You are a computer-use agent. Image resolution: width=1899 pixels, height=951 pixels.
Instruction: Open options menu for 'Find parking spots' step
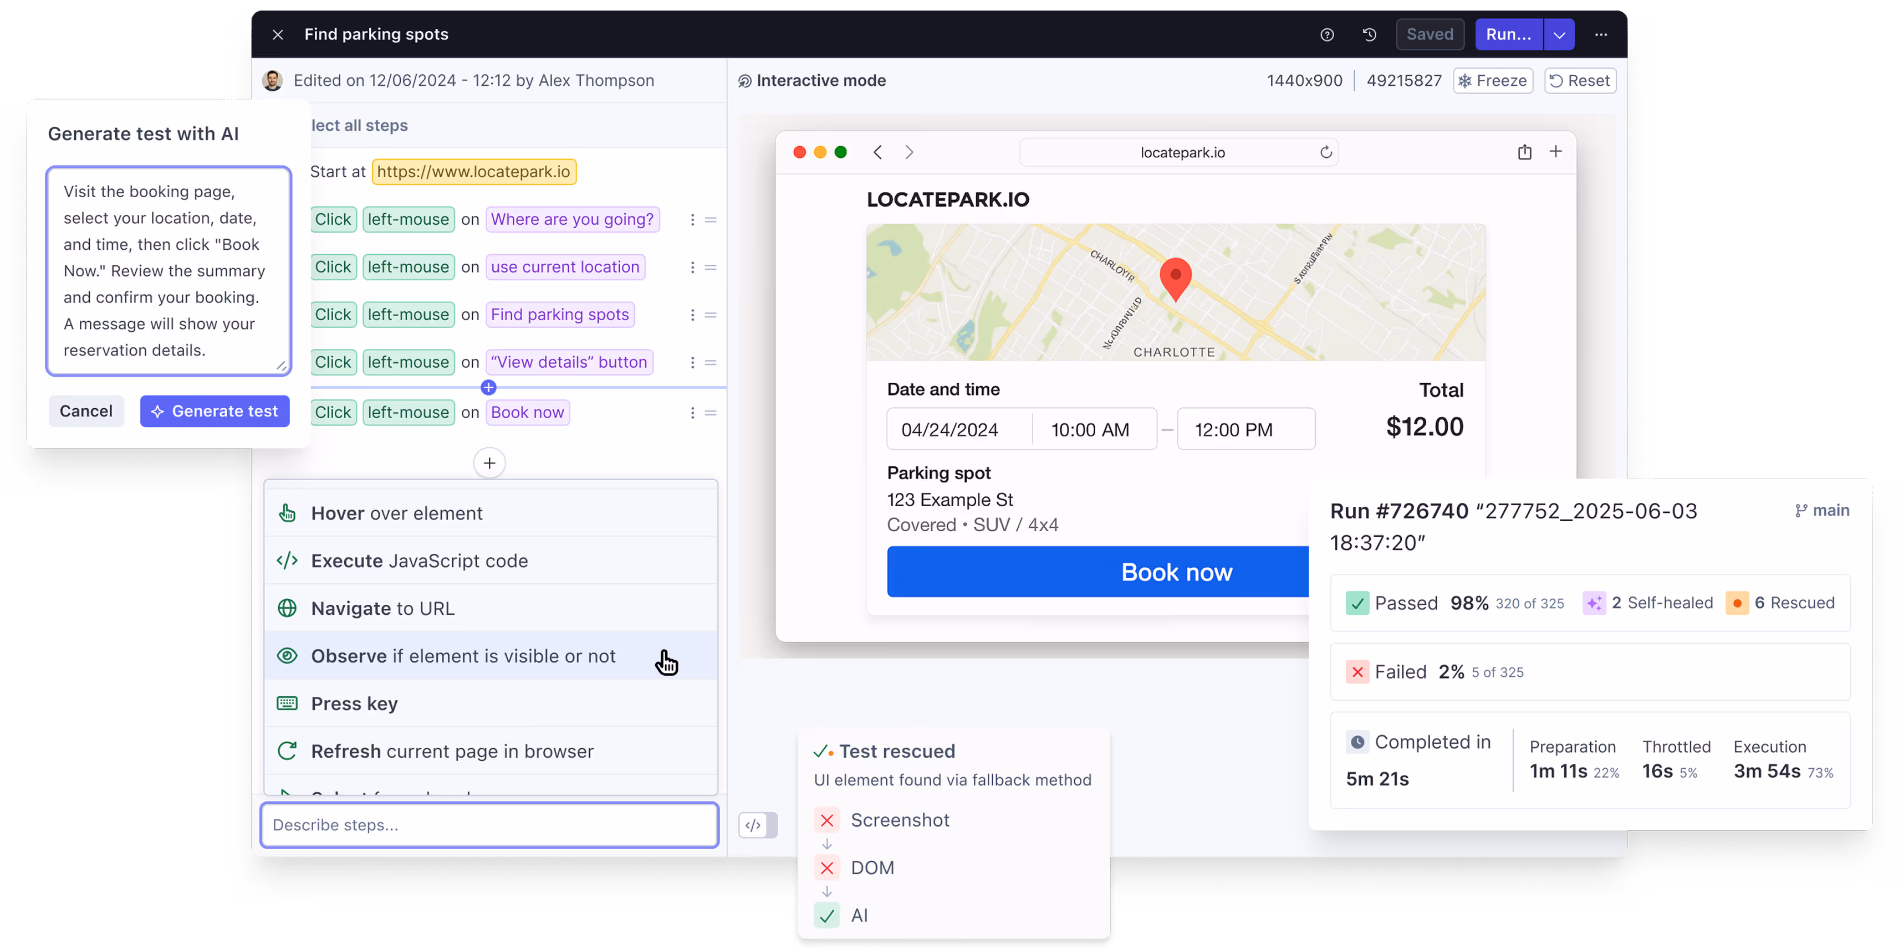[x=692, y=315]
